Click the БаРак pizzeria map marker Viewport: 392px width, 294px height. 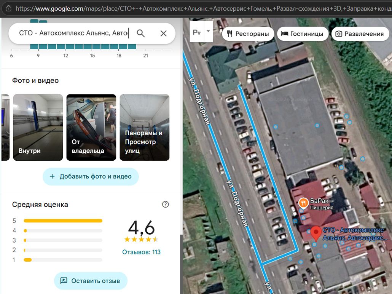[x=303, y=203]
